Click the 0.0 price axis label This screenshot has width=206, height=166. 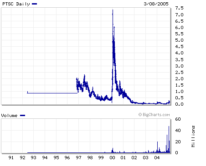179,104
